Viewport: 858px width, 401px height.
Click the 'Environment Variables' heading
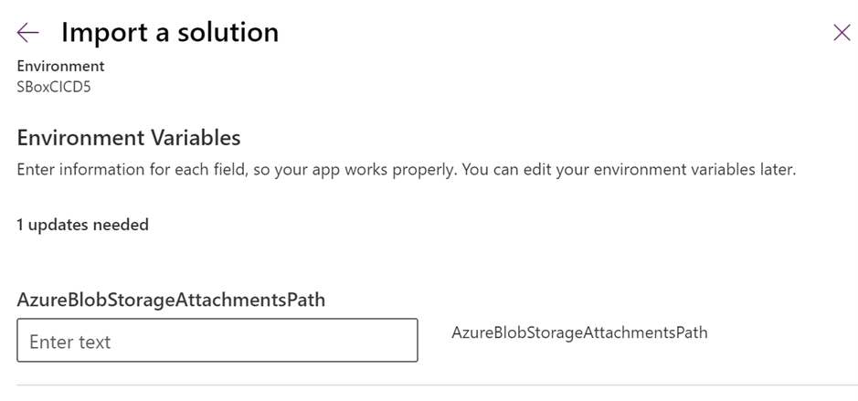tap(129, 138)
